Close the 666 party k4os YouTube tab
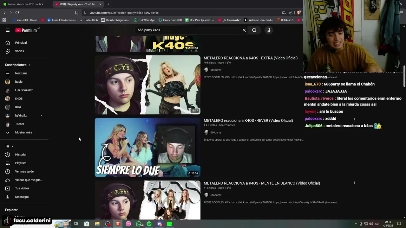The width and height of the screenshot is (406, 228). coord(101,4)
